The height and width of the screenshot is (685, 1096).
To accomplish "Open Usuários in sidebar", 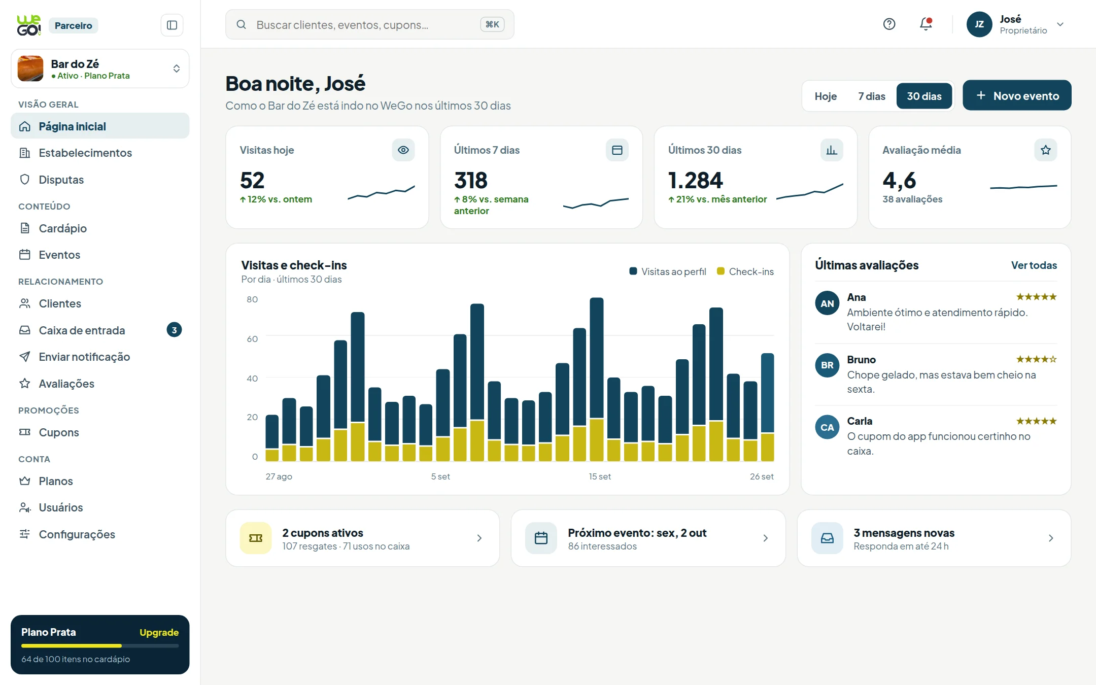I will [x=100, y=507].
